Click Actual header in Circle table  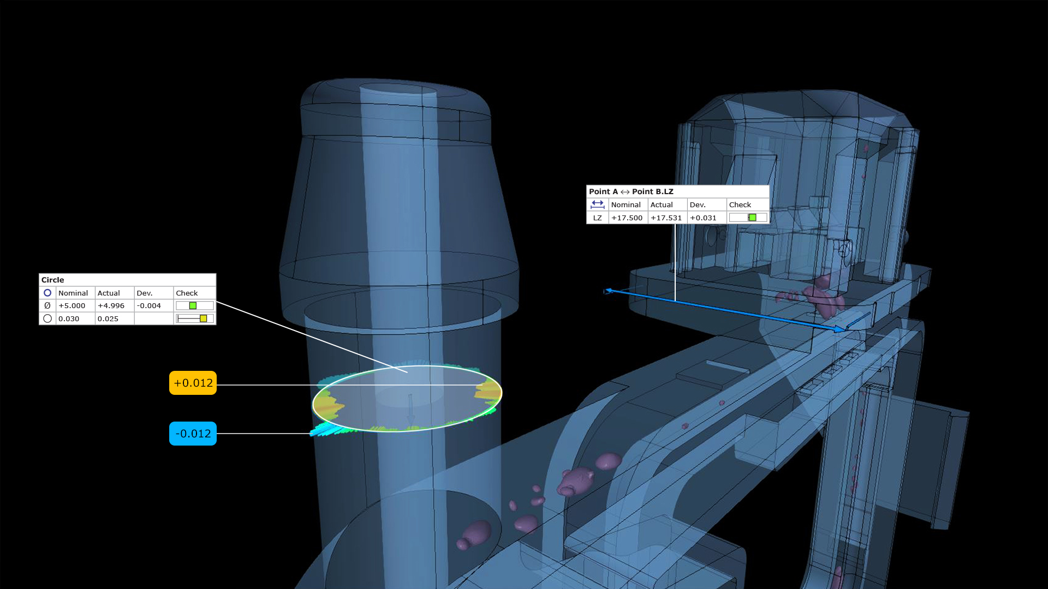tap(109, 293)
